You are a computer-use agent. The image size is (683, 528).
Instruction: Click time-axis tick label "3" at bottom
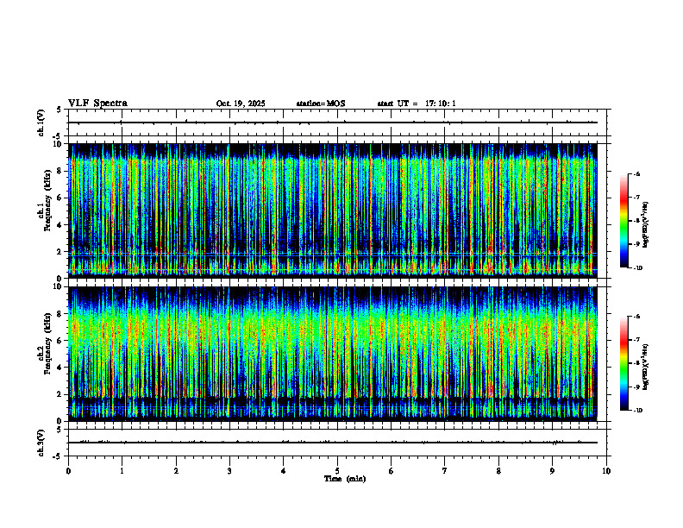pos(229,471)
